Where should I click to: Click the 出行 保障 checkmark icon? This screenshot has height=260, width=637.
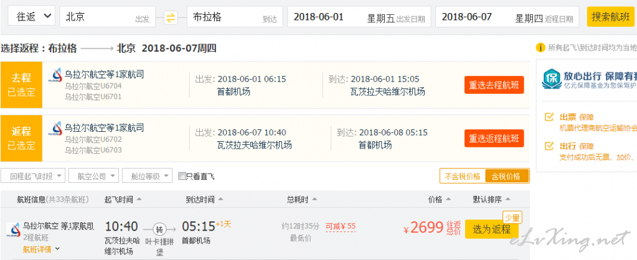click(549, 146)
